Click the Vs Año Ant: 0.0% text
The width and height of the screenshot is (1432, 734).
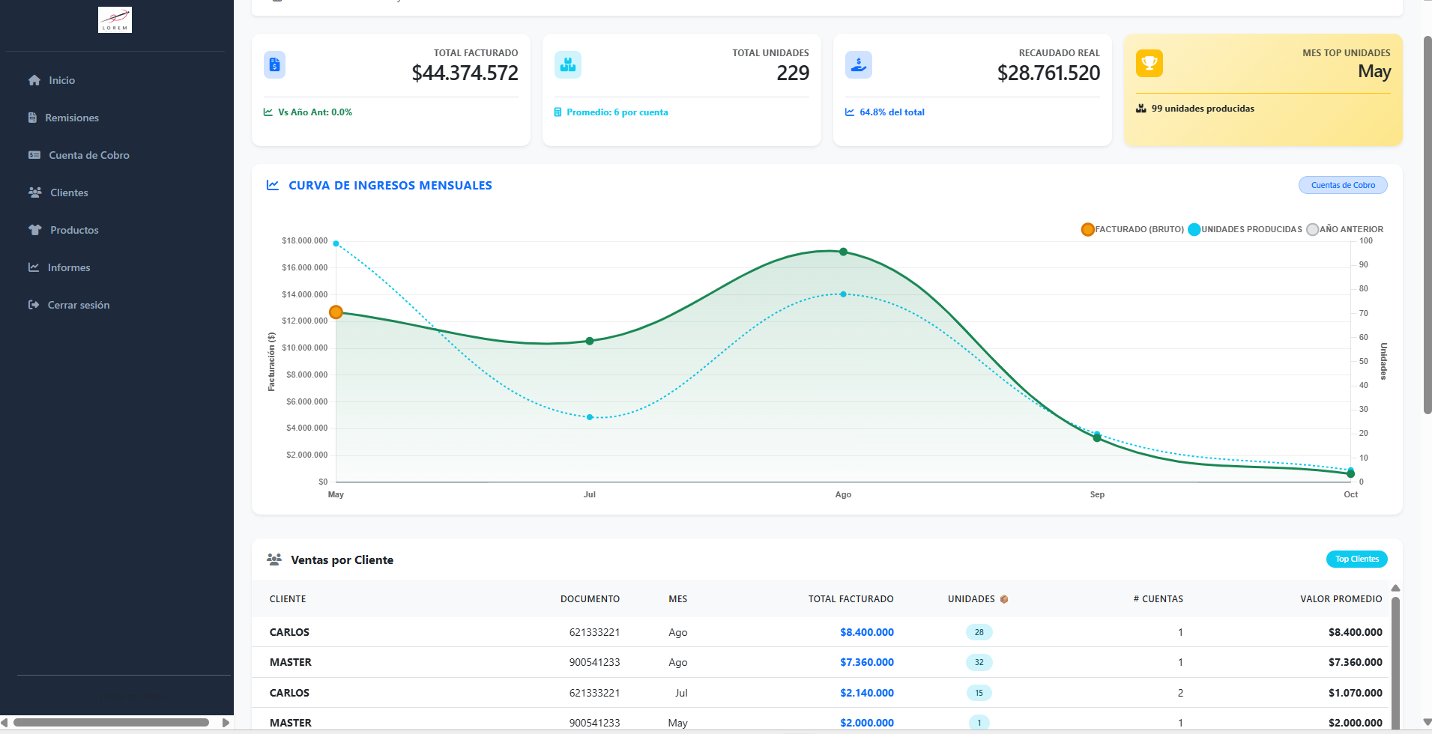tap(315, 112)
